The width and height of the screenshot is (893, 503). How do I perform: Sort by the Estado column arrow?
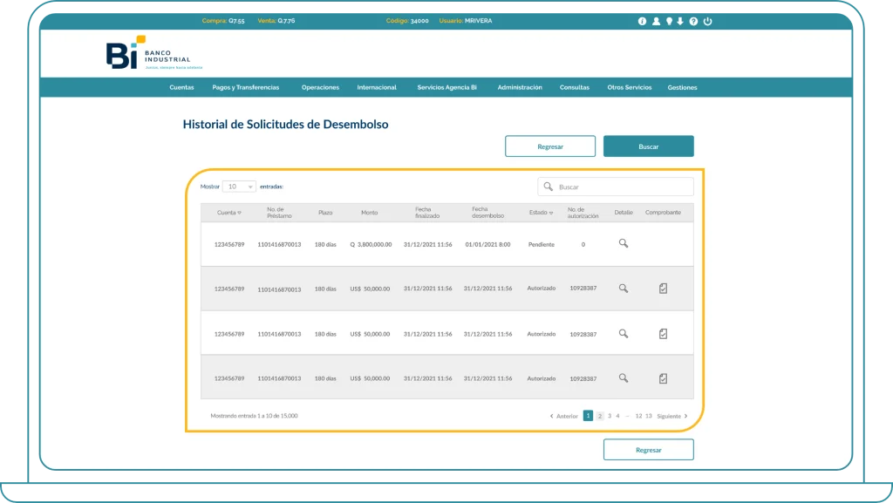pos(551,213)
